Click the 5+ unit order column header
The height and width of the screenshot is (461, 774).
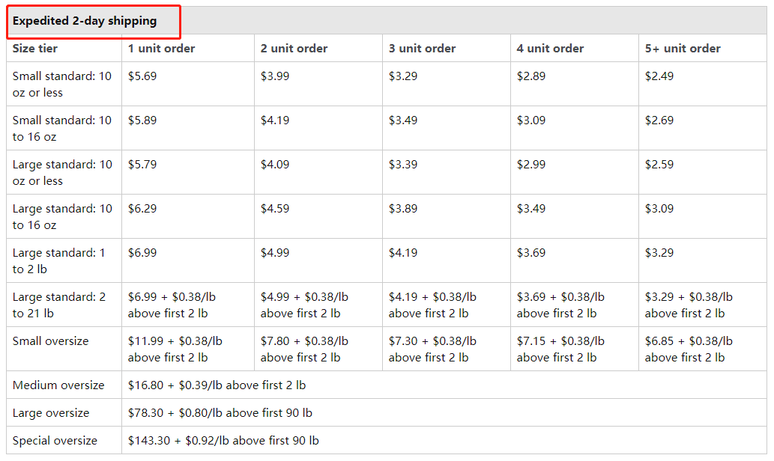[x=683, y=49]
